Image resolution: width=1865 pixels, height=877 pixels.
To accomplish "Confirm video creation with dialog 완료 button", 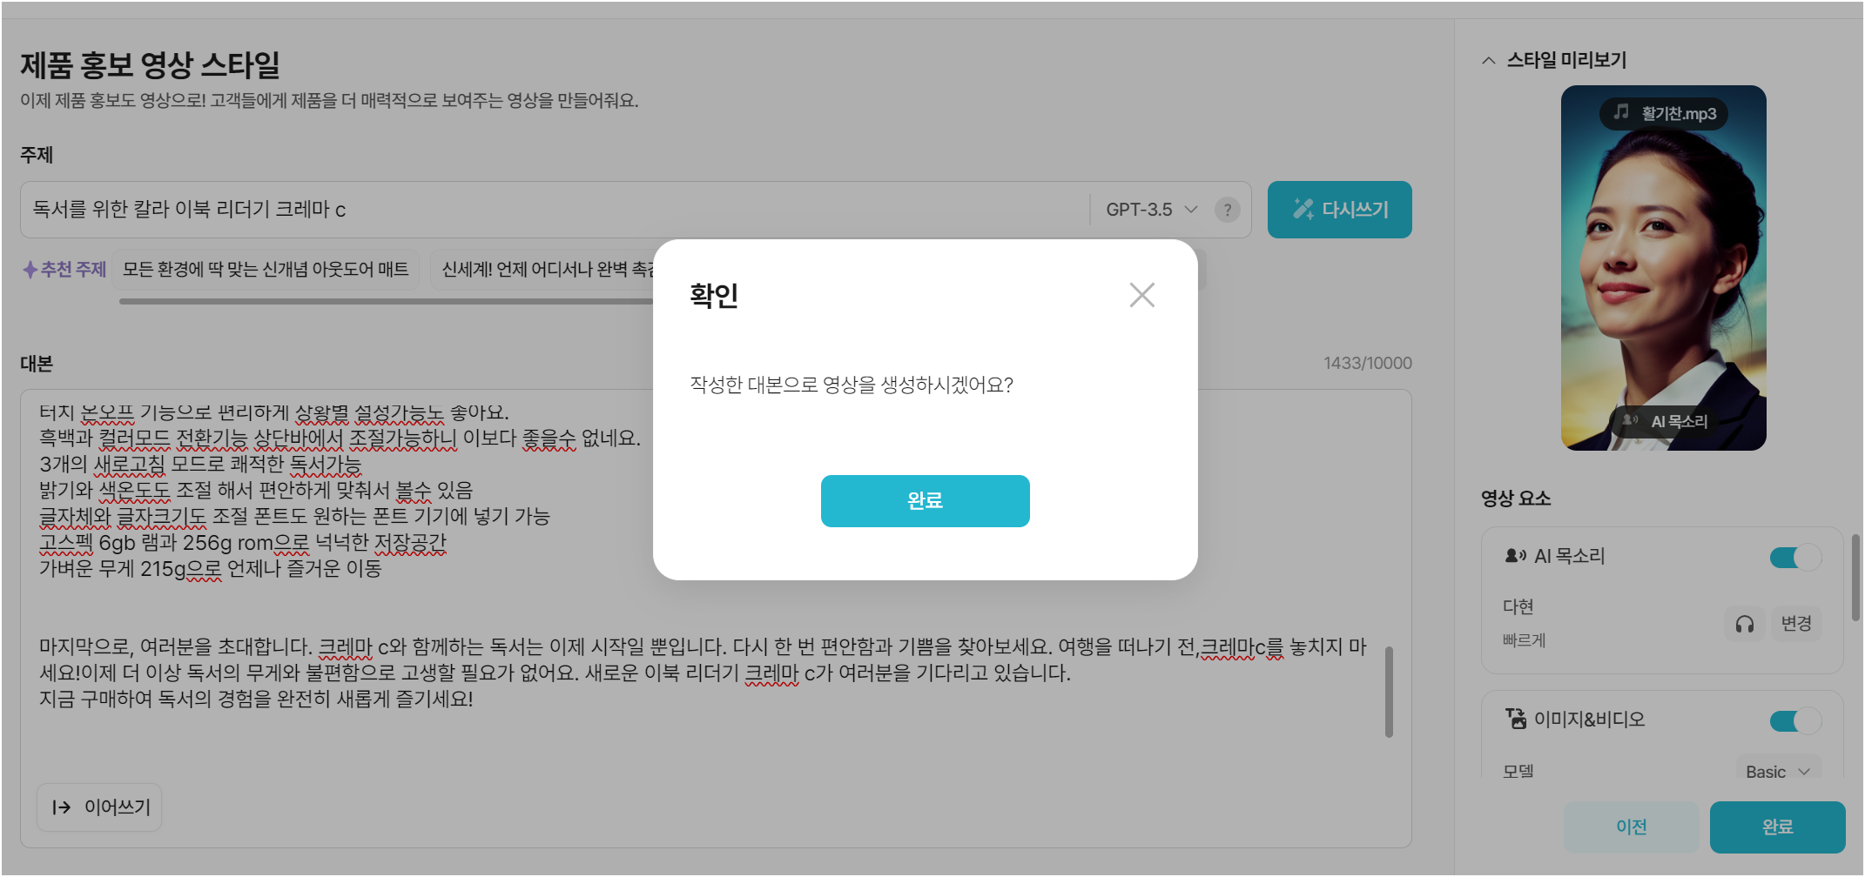I will point(925,500).
